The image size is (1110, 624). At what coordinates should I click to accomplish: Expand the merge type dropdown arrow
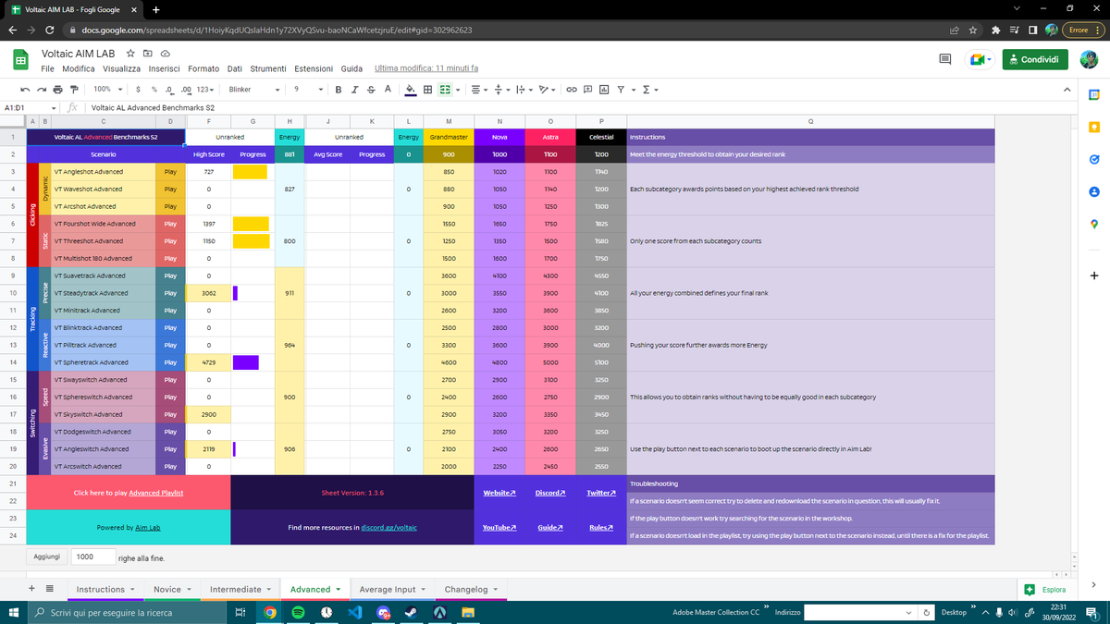point(459,89)
